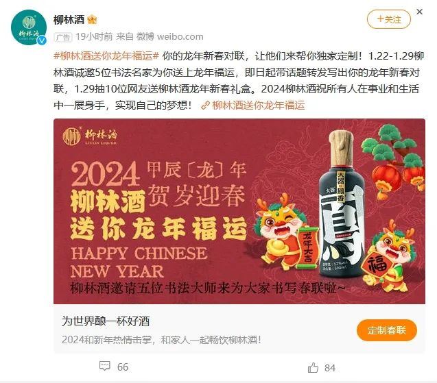Screen dimensions: 437x383
Task: Like the post with thumbs-up icon
Action: (x=313, y=367)
